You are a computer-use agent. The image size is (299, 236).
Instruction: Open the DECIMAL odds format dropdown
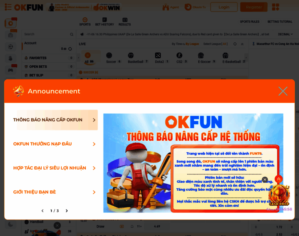click(285, 34)
